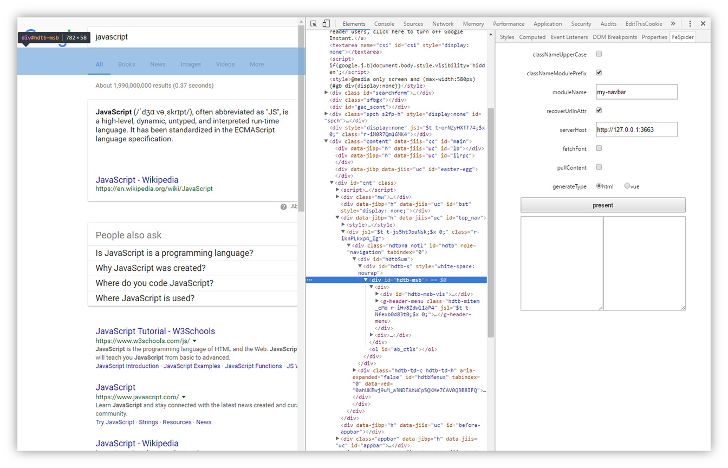The width and height of the screenshot is (728, 468).
Task: Collapse the selected div id="hdtb-msb" node
Action: point(366,280)
